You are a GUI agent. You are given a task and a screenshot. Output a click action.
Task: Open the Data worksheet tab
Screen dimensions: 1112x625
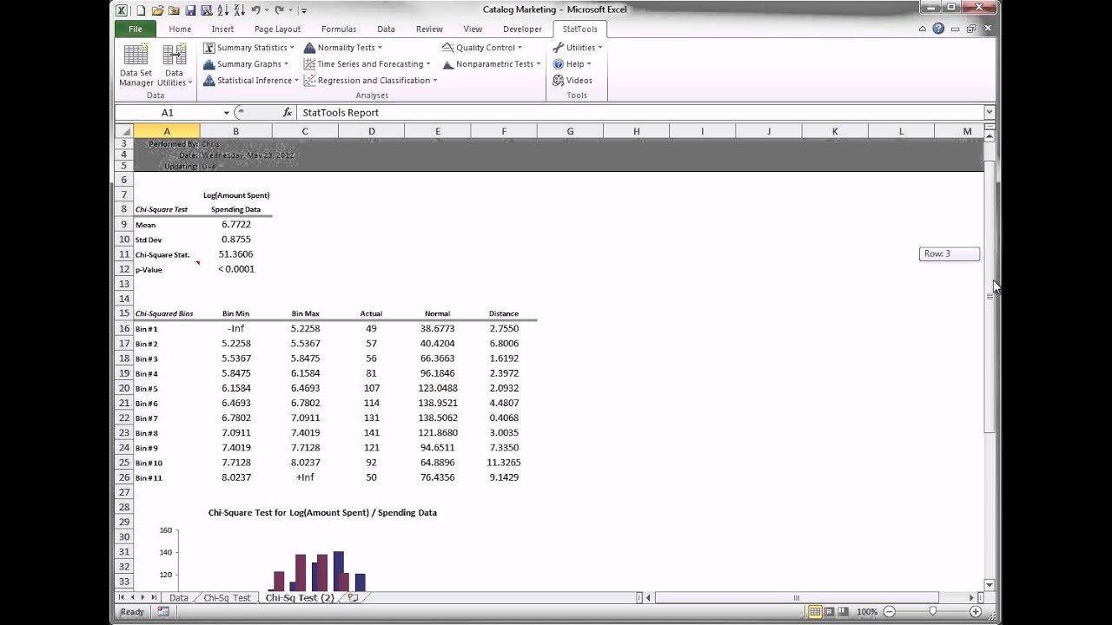[x=178, y=598]
